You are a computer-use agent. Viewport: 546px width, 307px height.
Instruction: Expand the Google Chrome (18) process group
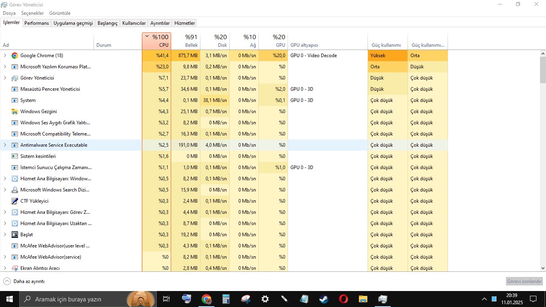coord(5,56)
